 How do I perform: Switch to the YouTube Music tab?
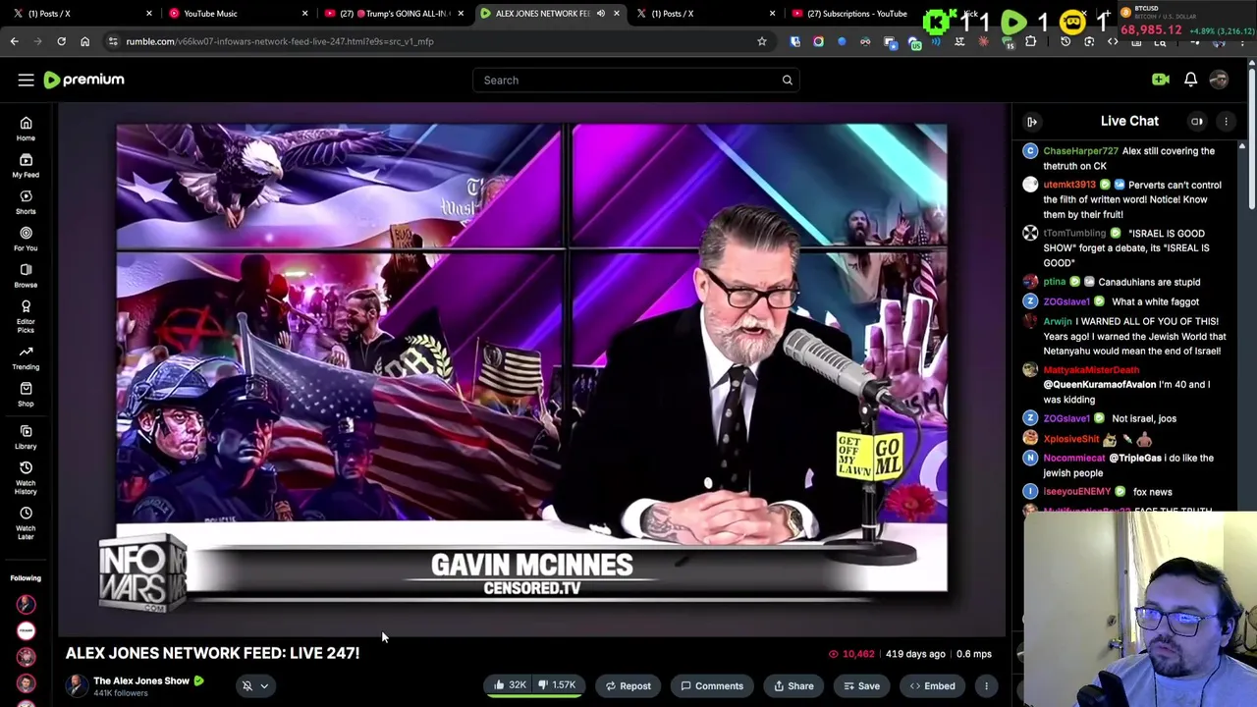tap(232, 14)
